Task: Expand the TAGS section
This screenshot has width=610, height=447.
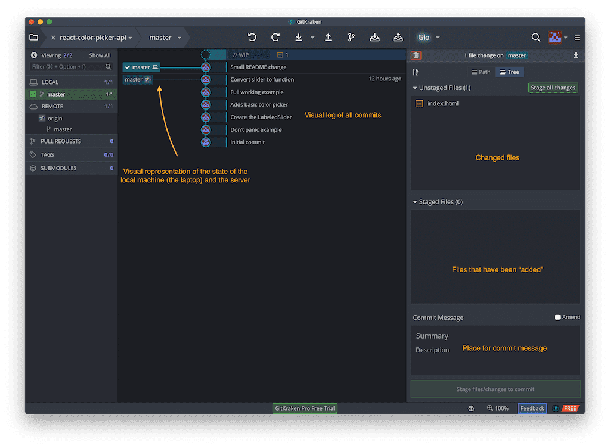Action: 71,155
